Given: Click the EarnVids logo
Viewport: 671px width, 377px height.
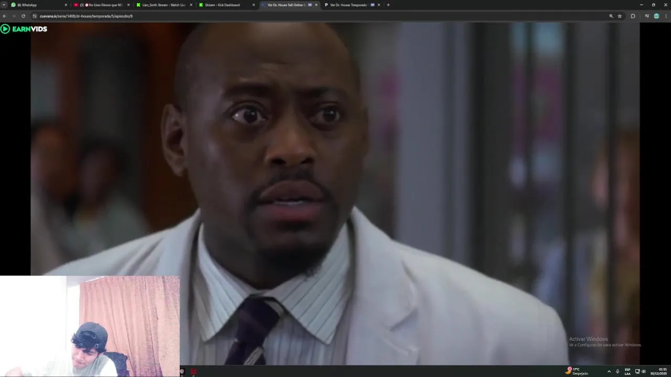Looking at the screenshot, I should pyautogui.click(x=24, y=29).
